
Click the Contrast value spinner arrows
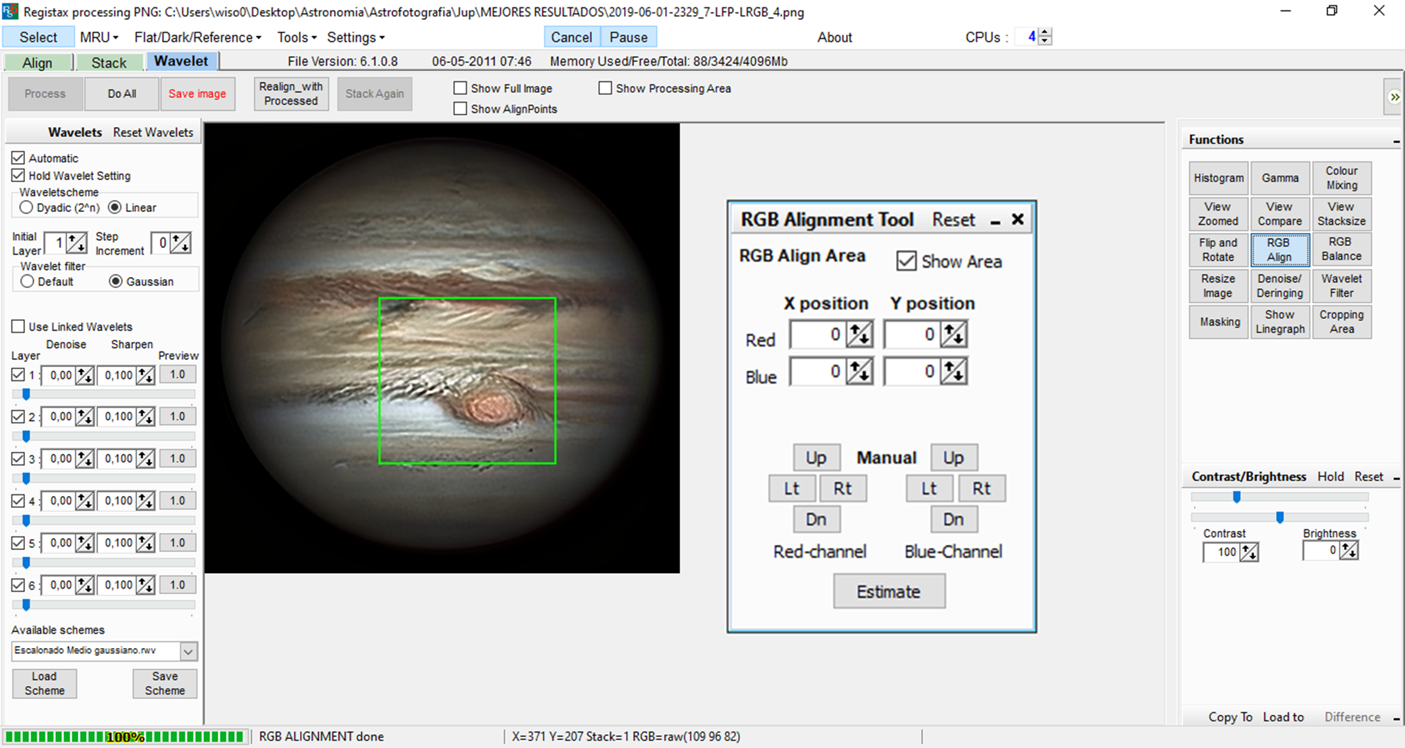pyautogui.click(x=1249, y=552)
